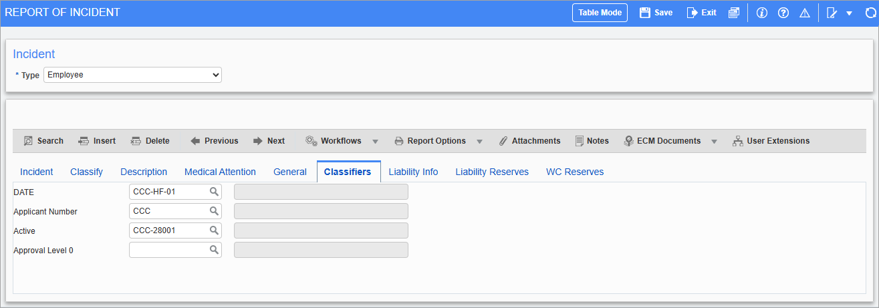Switch to the Classify tab
The width and height of the screenshot is (879, 308).
pos(87,172)
